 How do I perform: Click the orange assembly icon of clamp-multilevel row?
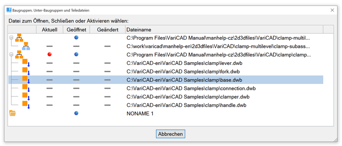pyautogui.click(x=19, y=38)
